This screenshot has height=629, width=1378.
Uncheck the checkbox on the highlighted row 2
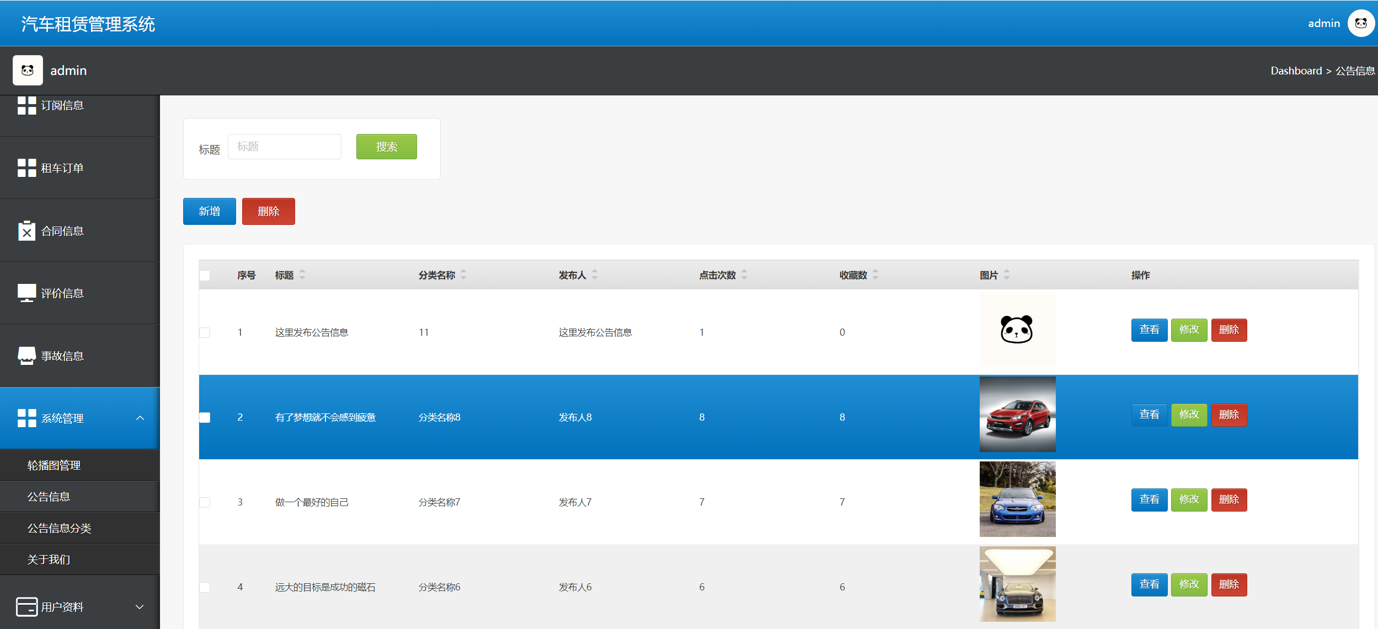click(205, 417)
